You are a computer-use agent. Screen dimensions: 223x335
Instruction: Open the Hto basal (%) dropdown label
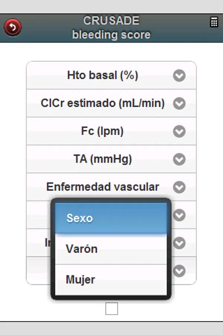pyautogui.click(x=103, y=76)
